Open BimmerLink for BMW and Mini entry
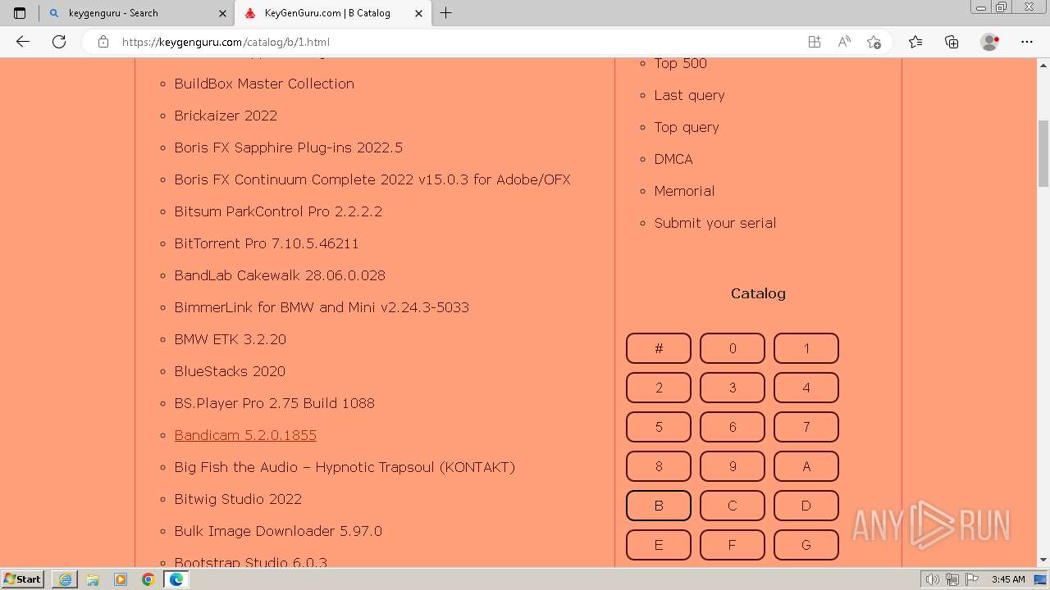This screenshot has width=1050, height=590. coord(322,307)
